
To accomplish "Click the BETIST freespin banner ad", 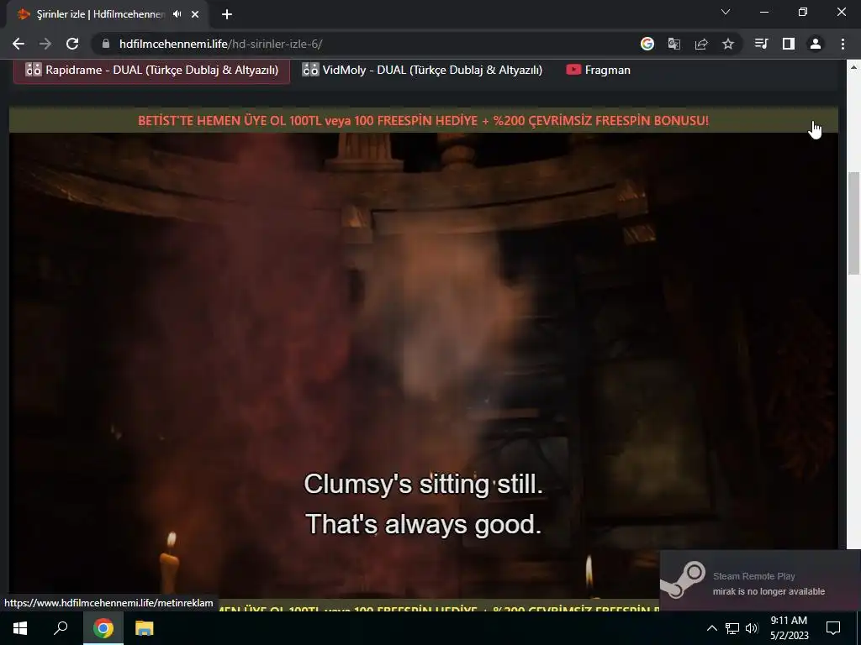I will tap(424, 120).
